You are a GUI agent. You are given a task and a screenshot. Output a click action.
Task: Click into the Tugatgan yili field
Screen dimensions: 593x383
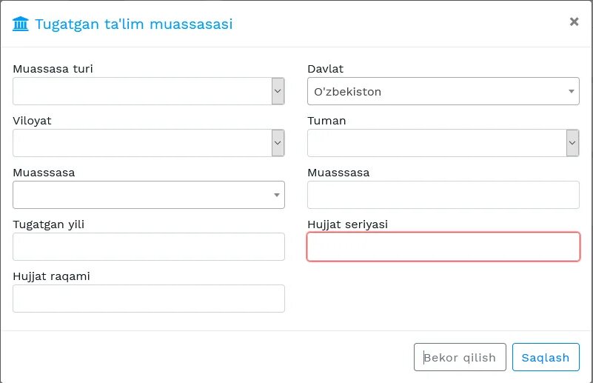[x=148, y=247]
